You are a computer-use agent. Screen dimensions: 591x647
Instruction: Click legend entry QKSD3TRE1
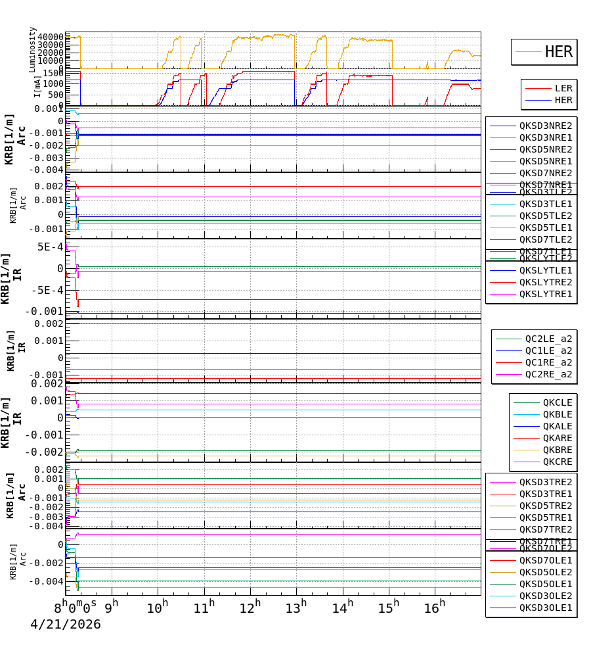coord(546,494)
